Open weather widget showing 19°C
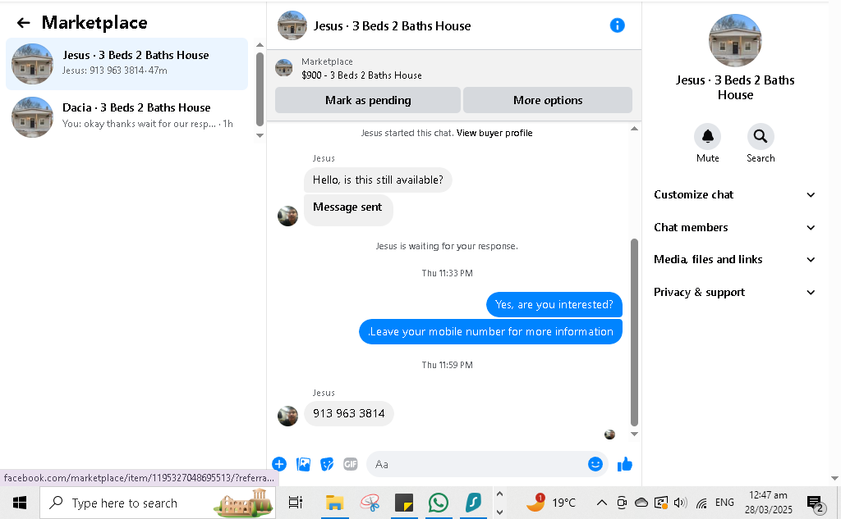 pyautogui.click(x=550, y=503)
